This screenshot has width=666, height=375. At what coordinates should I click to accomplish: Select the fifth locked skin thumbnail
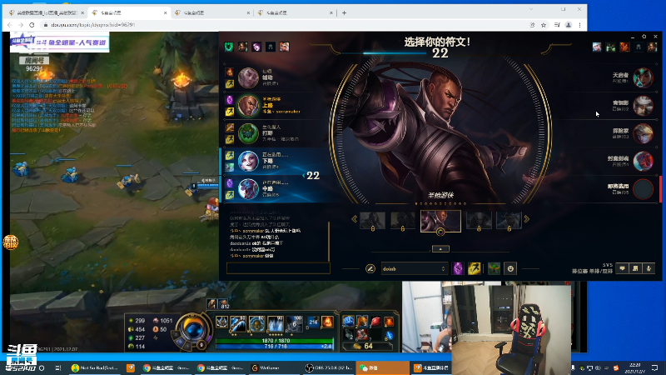[509, 221]
